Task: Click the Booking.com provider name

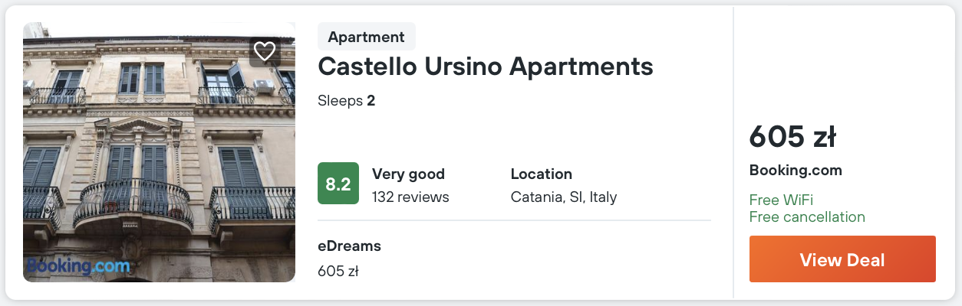Action: click(x=796, y=170)
